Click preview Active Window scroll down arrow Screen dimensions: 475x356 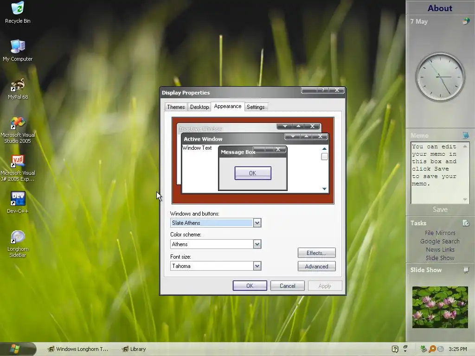coord(324,189)
